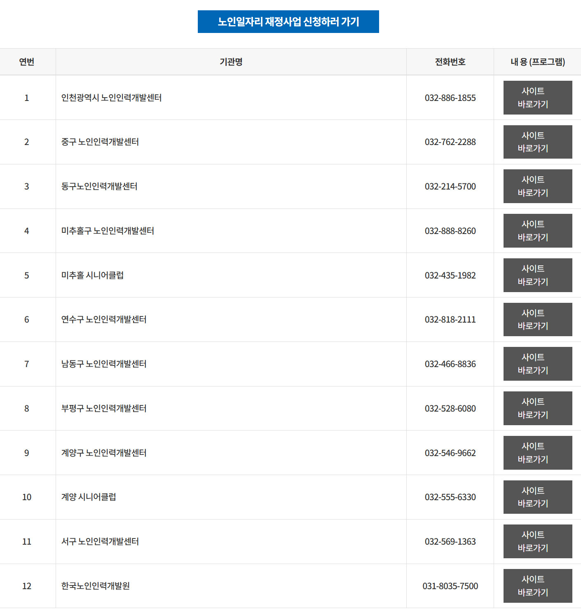581x611 pixels.
Task: Select phone number 032-886-1855
Action: pyautogui.click(x=450, y=98)
